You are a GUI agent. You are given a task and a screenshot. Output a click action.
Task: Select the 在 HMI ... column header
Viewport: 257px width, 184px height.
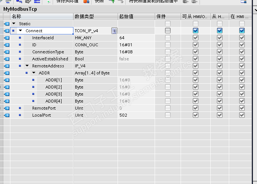point(240,17)
